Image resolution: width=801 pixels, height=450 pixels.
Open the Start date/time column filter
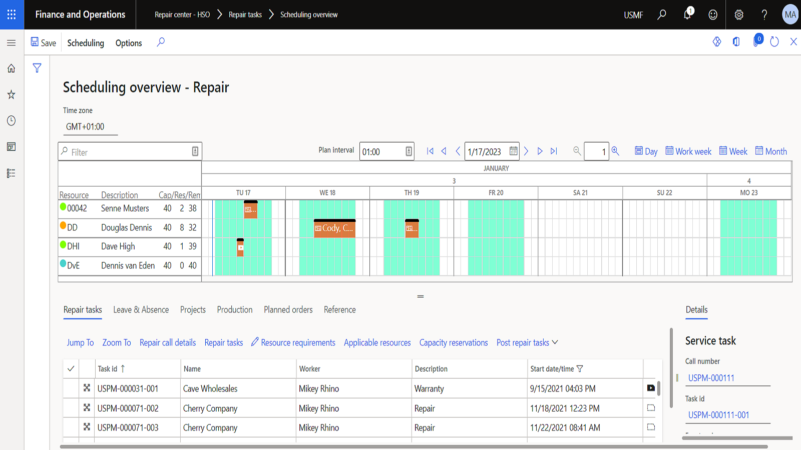coord(580,369)
